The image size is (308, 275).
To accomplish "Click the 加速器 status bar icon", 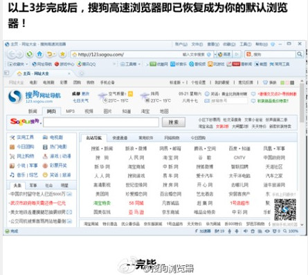I will click(203, 231).
